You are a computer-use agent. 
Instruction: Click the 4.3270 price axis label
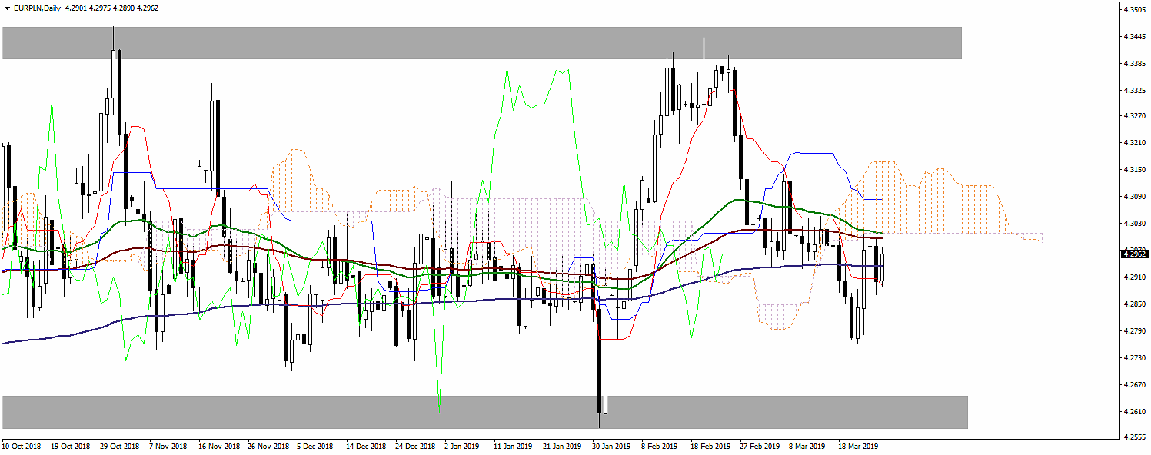[x=1135, y=116]
